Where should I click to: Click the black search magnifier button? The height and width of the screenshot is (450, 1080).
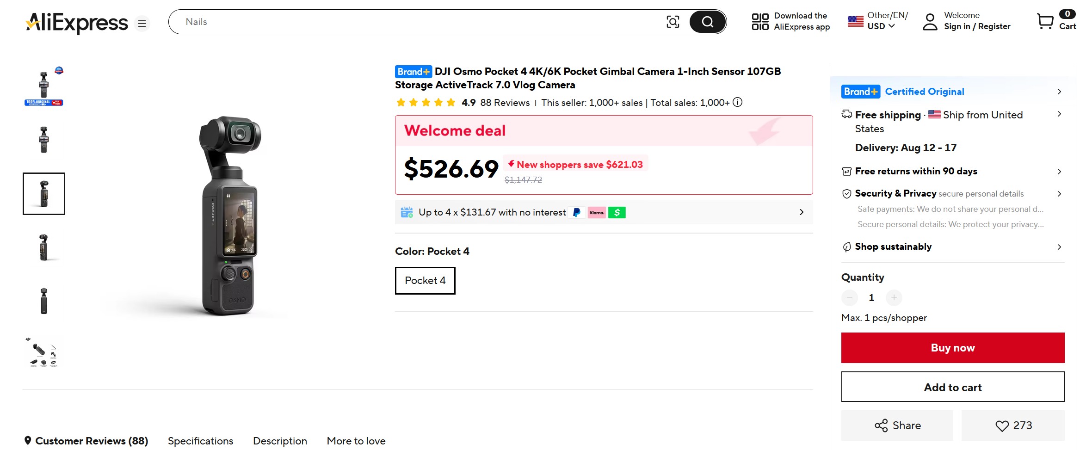[x=707, y=22]
